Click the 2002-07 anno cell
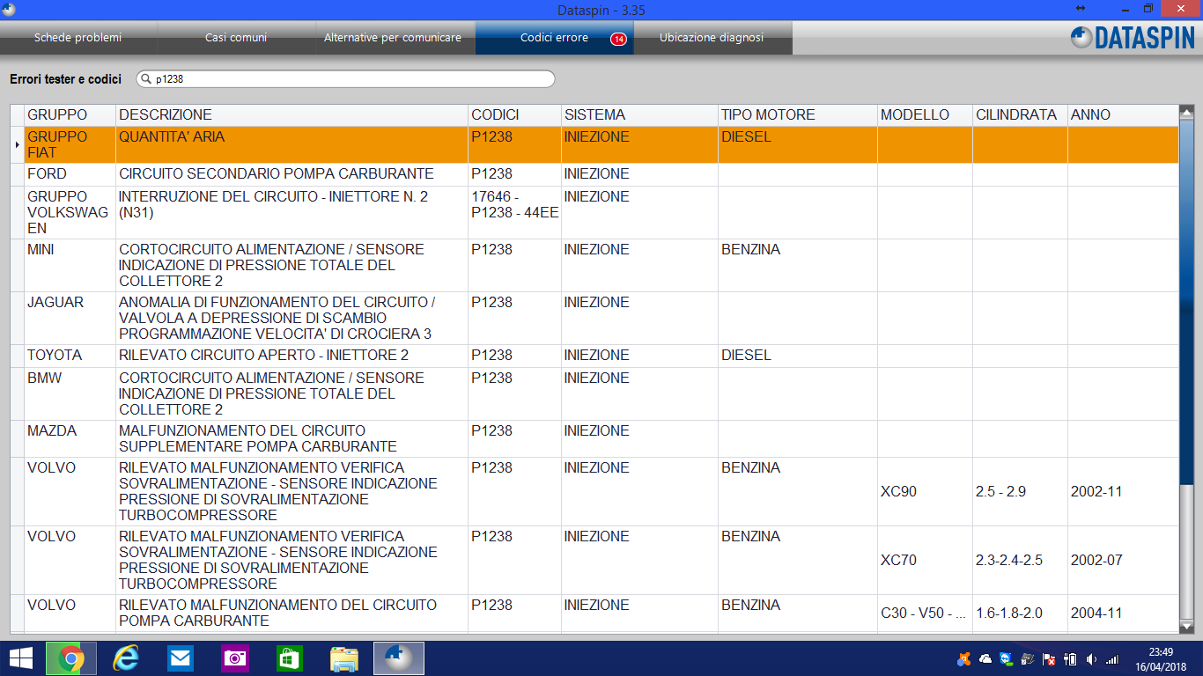 (1122, 560)
